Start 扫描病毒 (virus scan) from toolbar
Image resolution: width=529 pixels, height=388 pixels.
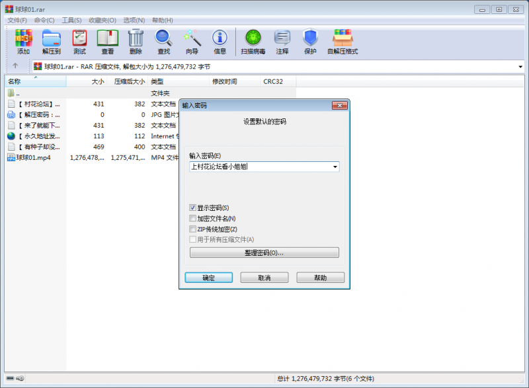tap(255, 40)
